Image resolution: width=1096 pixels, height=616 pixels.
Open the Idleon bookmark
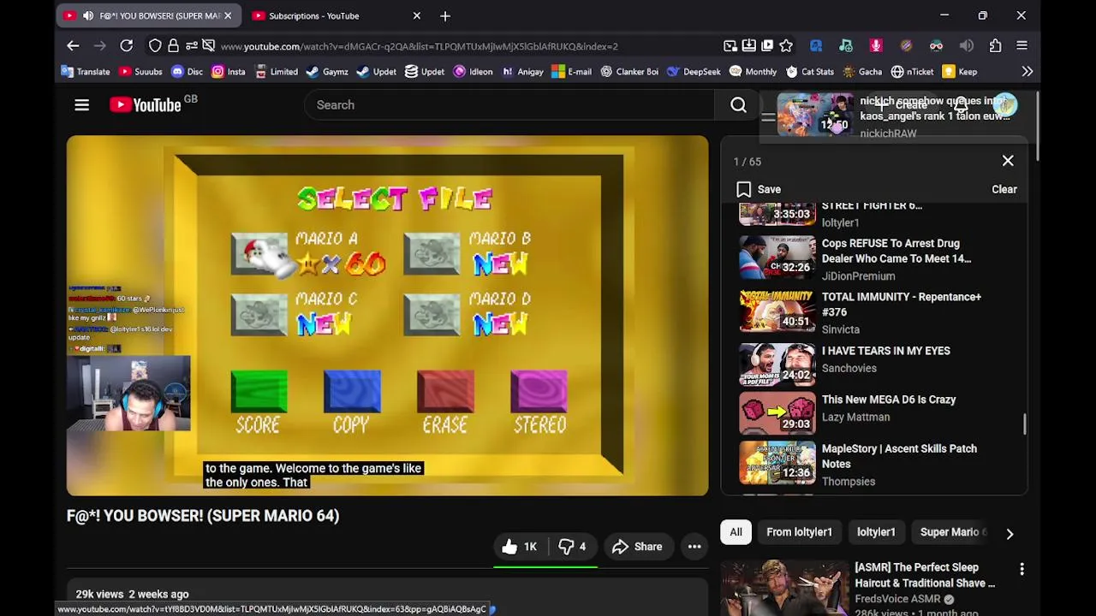click(x=473, y=72)
